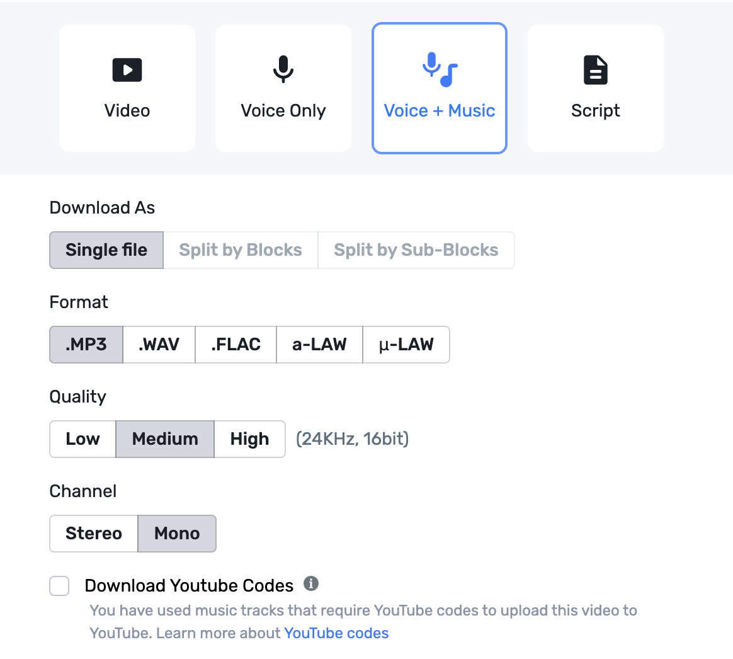
Task: Choose the Voice Only microphone icon
Action: 283,70
